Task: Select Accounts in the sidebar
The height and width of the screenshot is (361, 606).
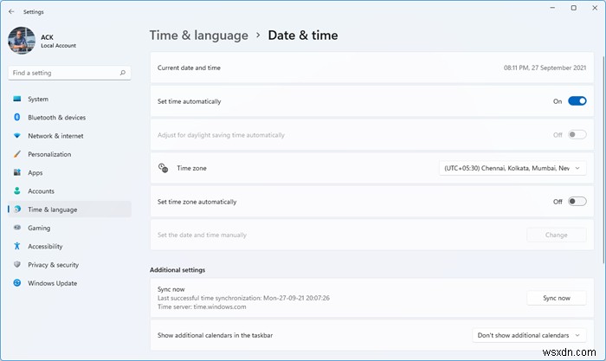Action: 41,191
